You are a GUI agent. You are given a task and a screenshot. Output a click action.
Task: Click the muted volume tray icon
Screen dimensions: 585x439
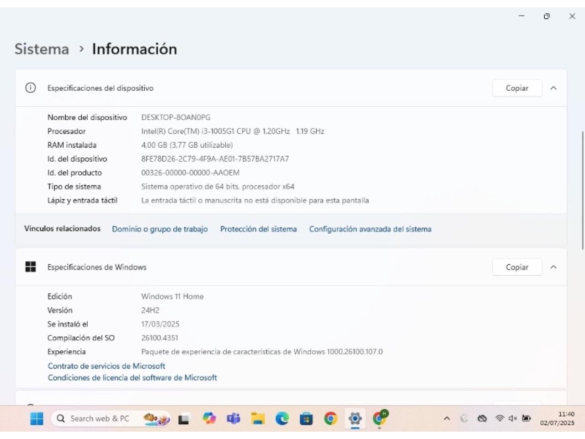[x=513, y=418]
